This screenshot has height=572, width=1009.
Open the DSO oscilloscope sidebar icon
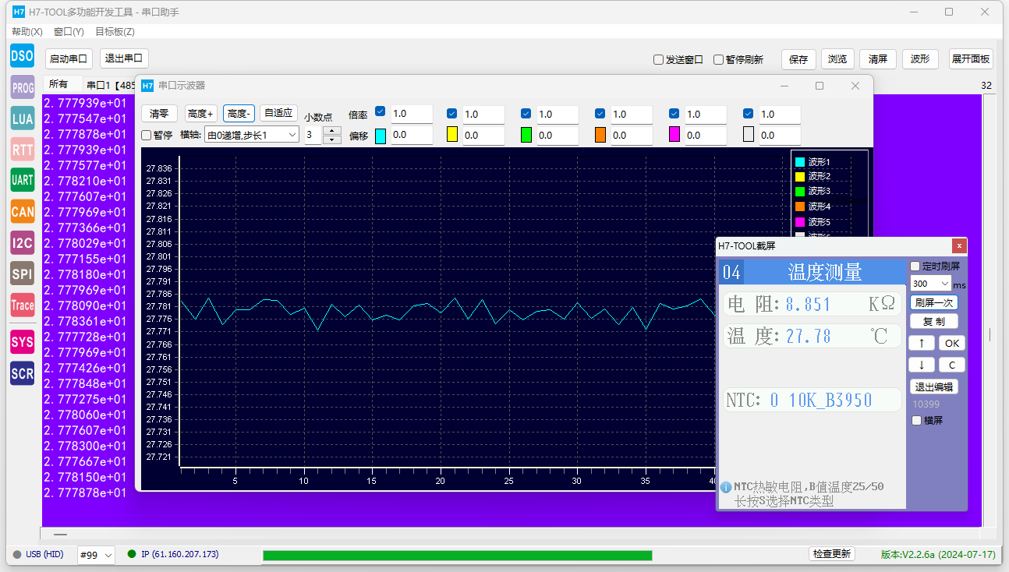pyautogui.click(x=23, y=55)
